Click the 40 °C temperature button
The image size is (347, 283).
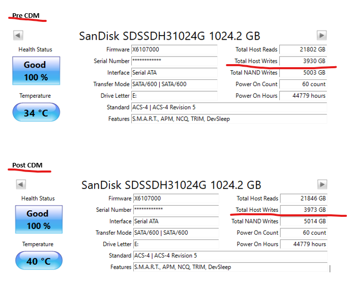tap(39, 261)
